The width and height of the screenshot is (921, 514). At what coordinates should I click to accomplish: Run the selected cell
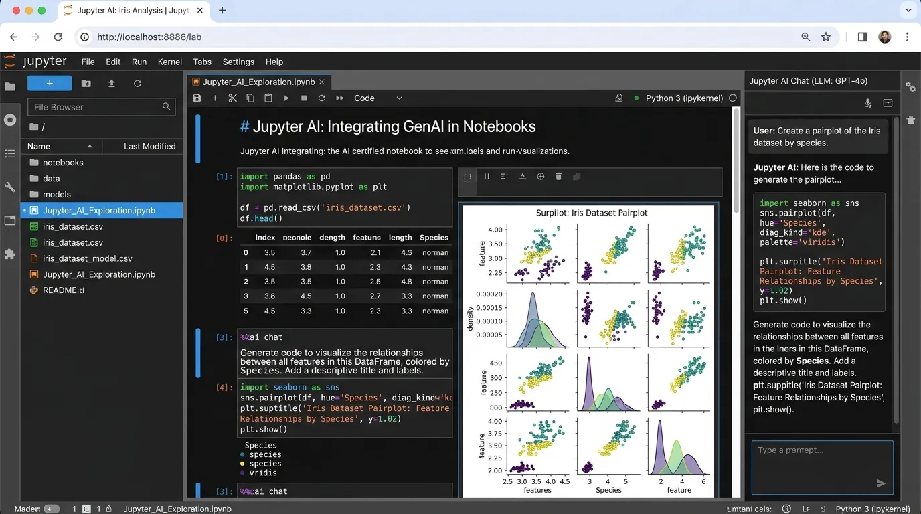(x=286, y=98)
